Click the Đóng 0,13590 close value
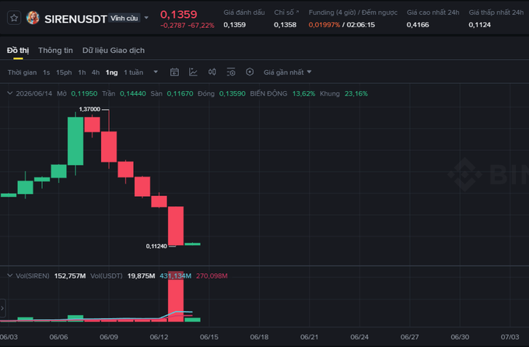The image size is (529, 347). point(232,93)
